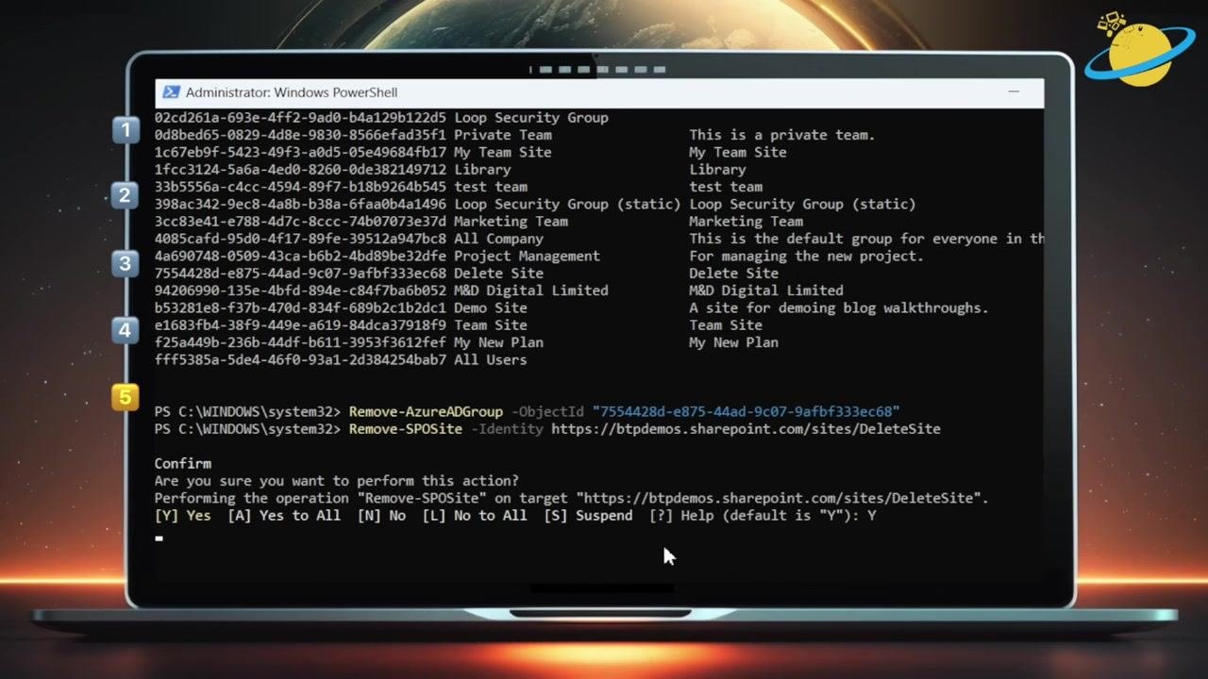Select GUID 3cc83e41-e788-4d7c-8ccc-74b07073e37d

coord(300,222)
